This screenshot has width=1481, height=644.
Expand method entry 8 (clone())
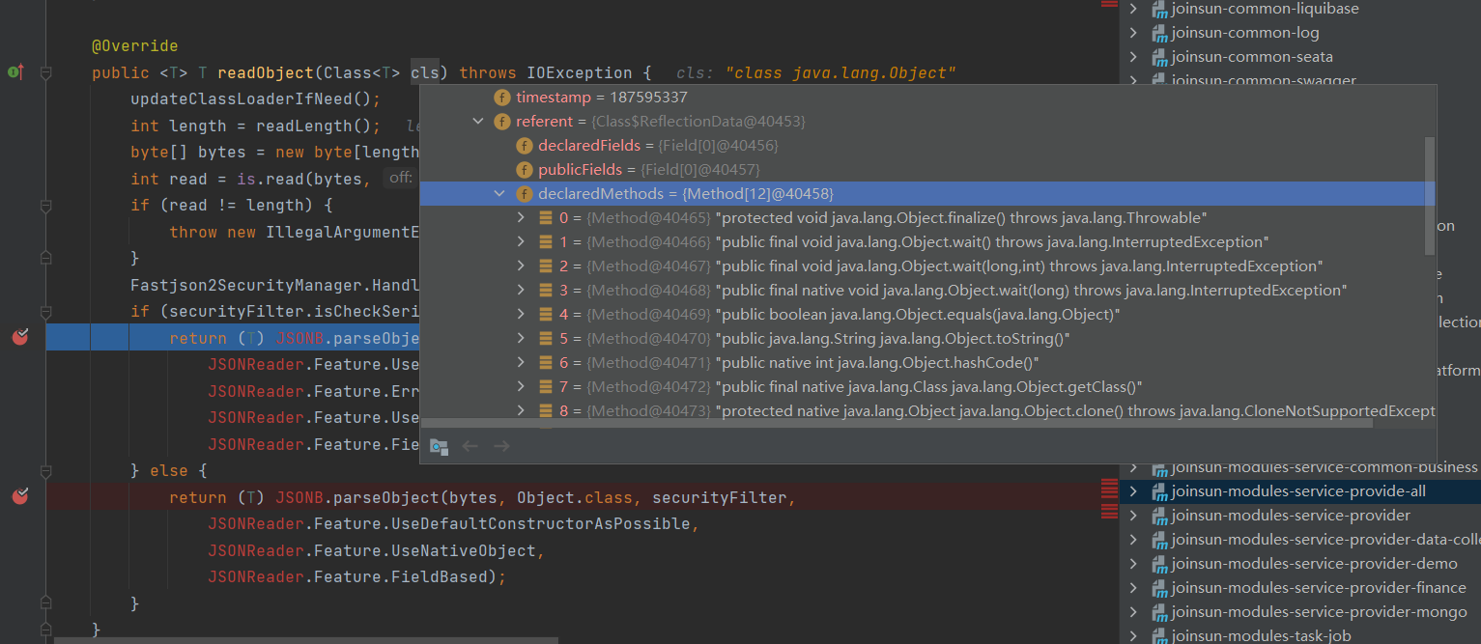tap(522, 411)
